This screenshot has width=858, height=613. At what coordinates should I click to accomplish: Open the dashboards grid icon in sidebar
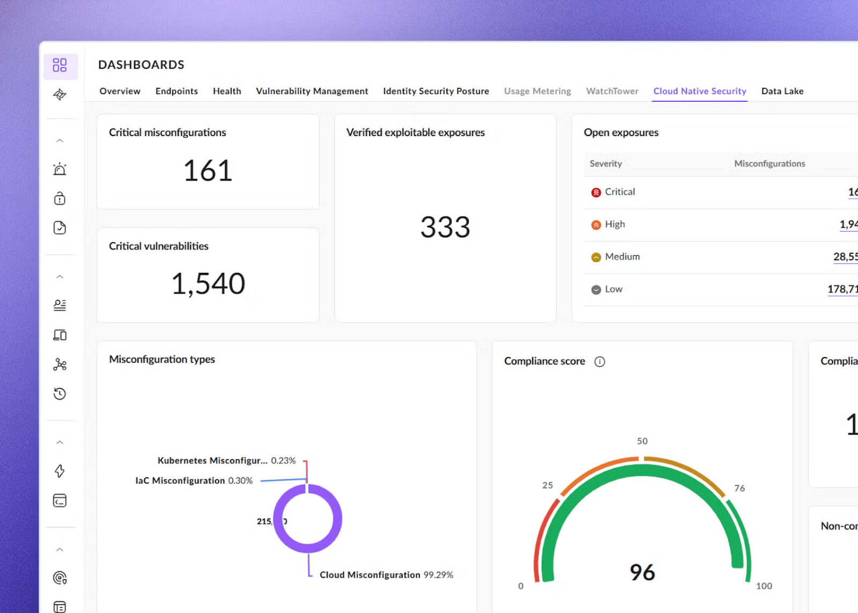point(60,65)
